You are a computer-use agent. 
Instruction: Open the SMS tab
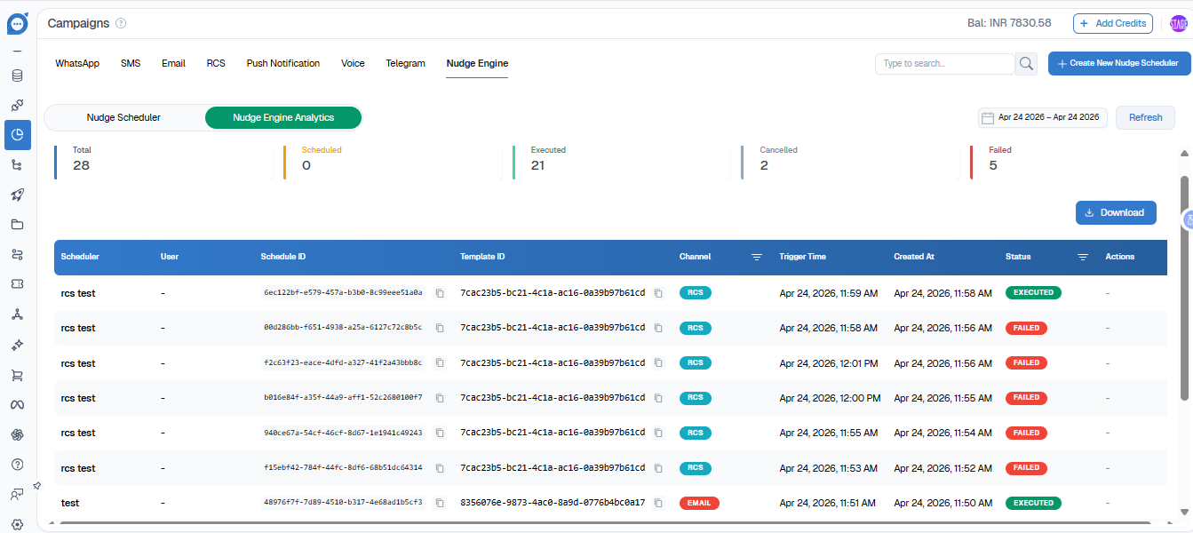(x=131, y=63)
